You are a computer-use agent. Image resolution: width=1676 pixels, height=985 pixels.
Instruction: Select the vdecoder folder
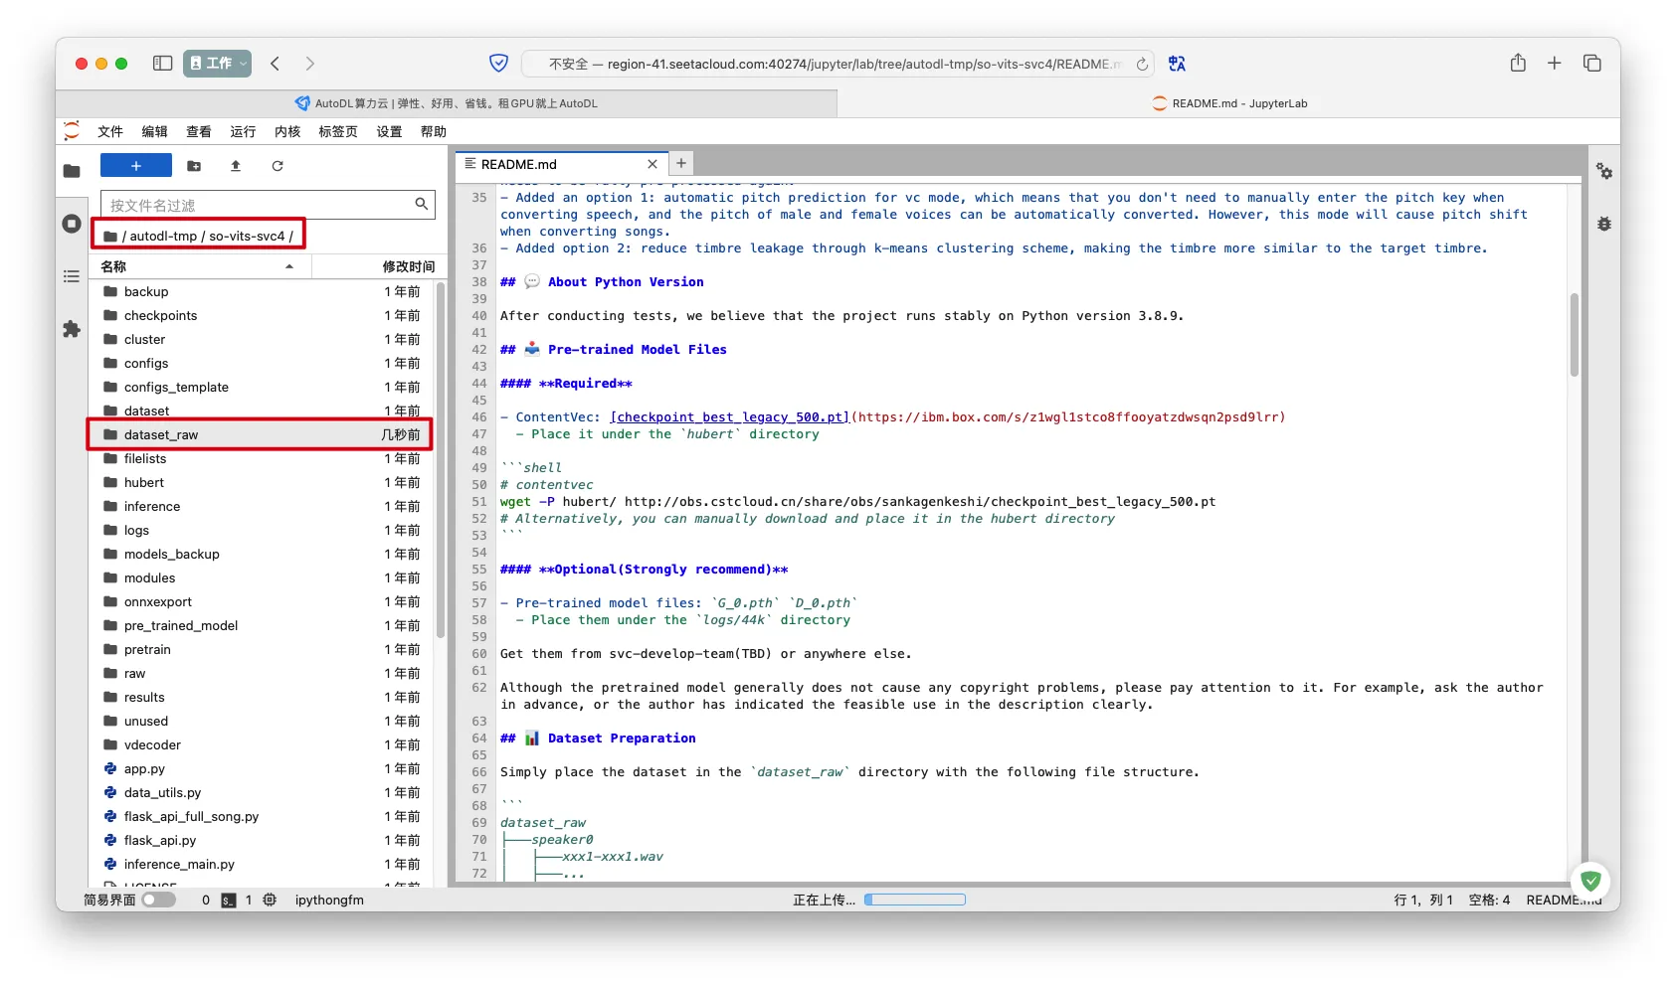tap(262, 745)
